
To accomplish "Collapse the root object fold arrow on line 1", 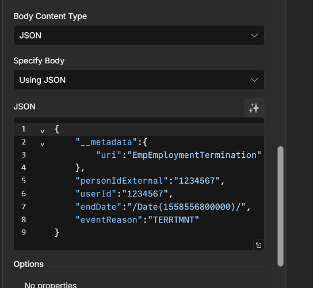I will (43, 131).
